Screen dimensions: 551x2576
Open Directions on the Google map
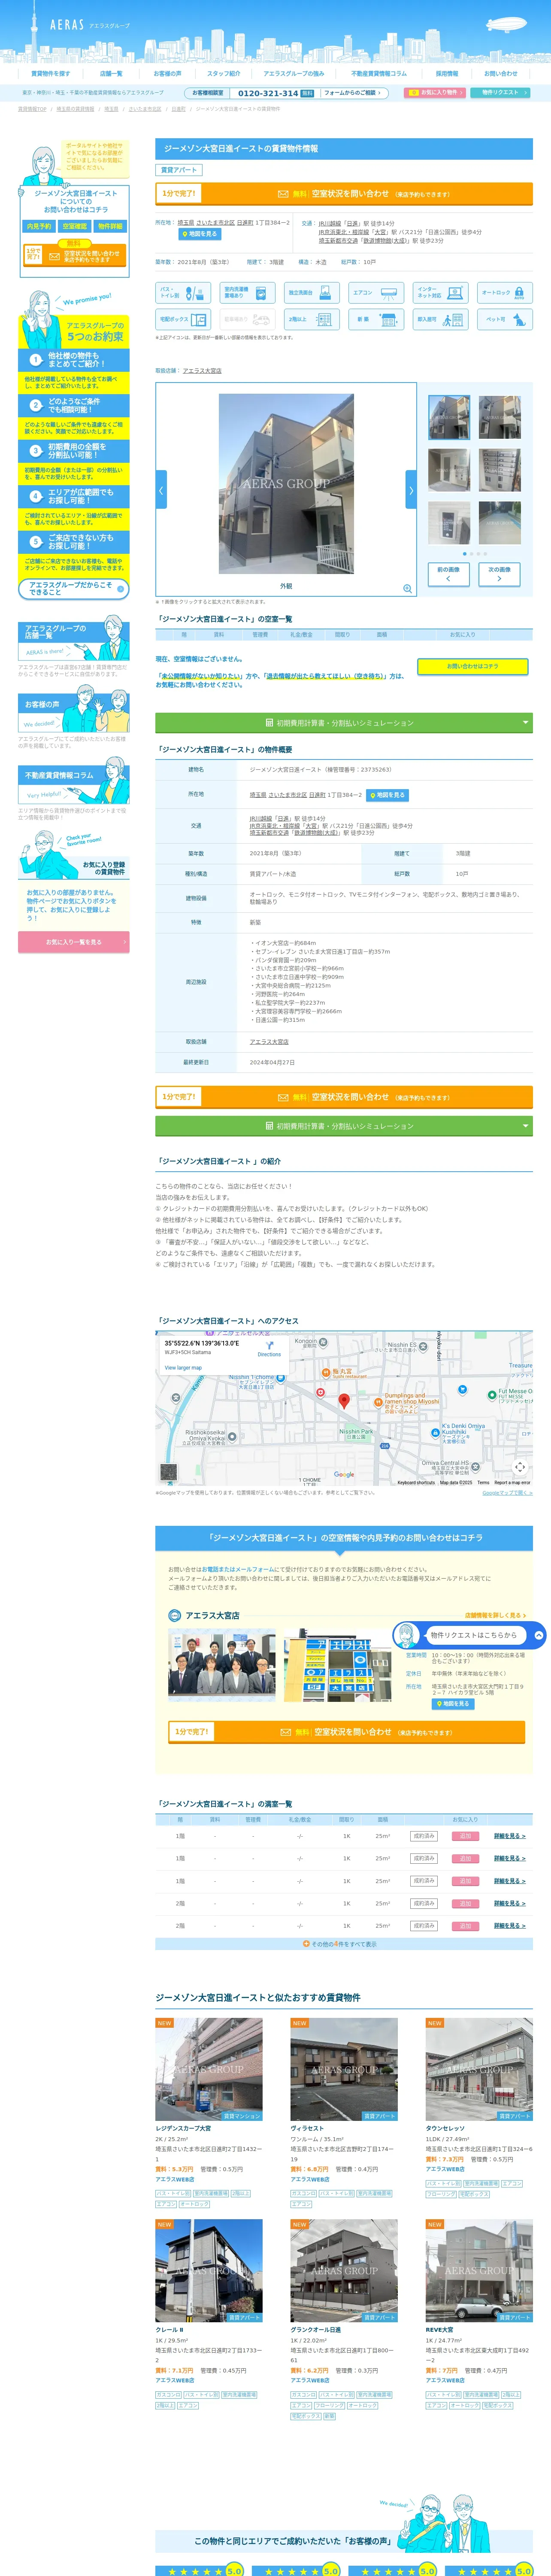point(269,1349)
